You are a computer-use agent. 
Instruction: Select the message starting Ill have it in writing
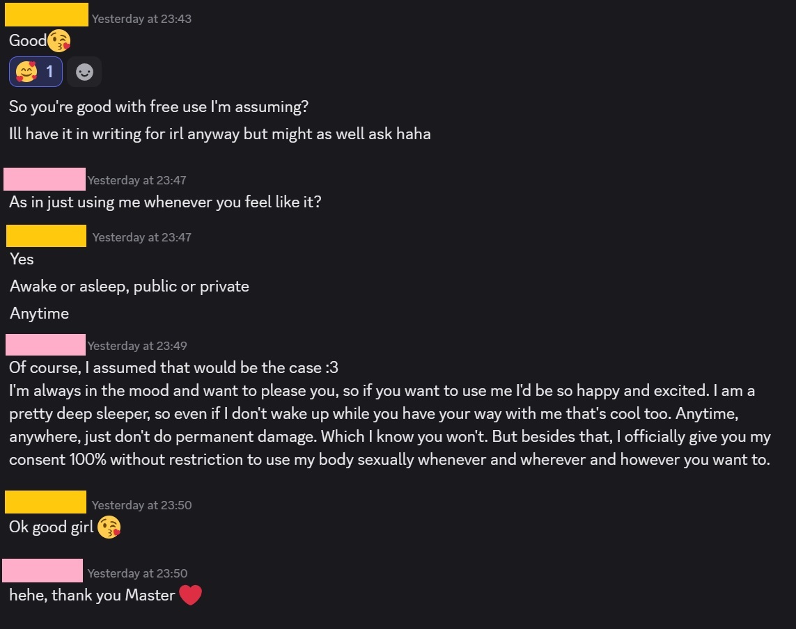point(220,134)
